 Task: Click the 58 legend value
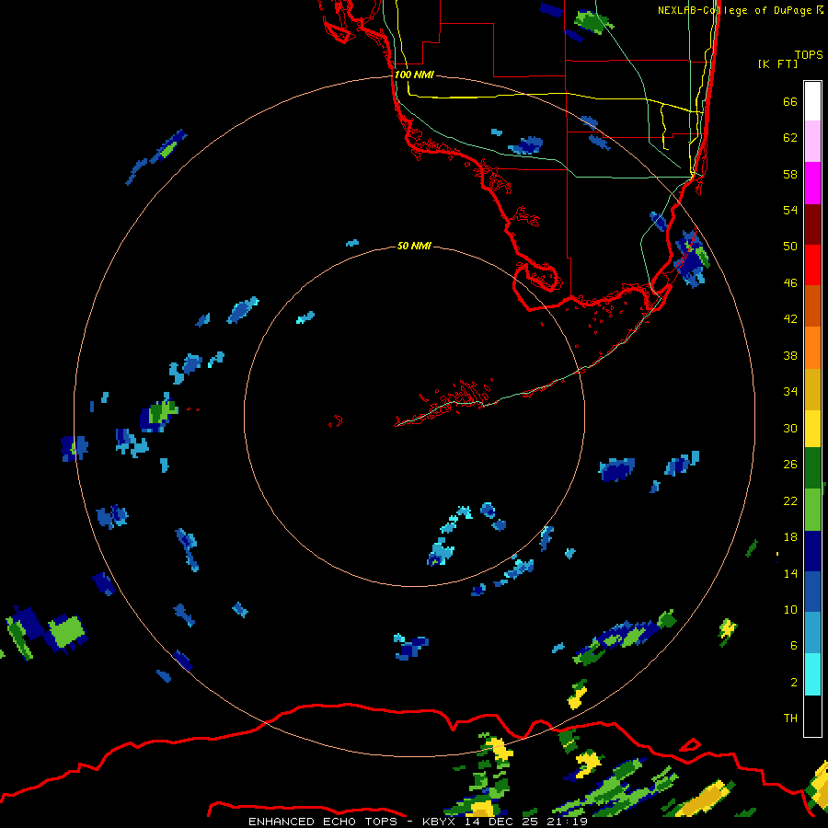[x=790, y=174]
